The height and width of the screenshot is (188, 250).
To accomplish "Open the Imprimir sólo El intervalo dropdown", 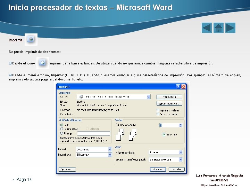I will tap(110, 155).
